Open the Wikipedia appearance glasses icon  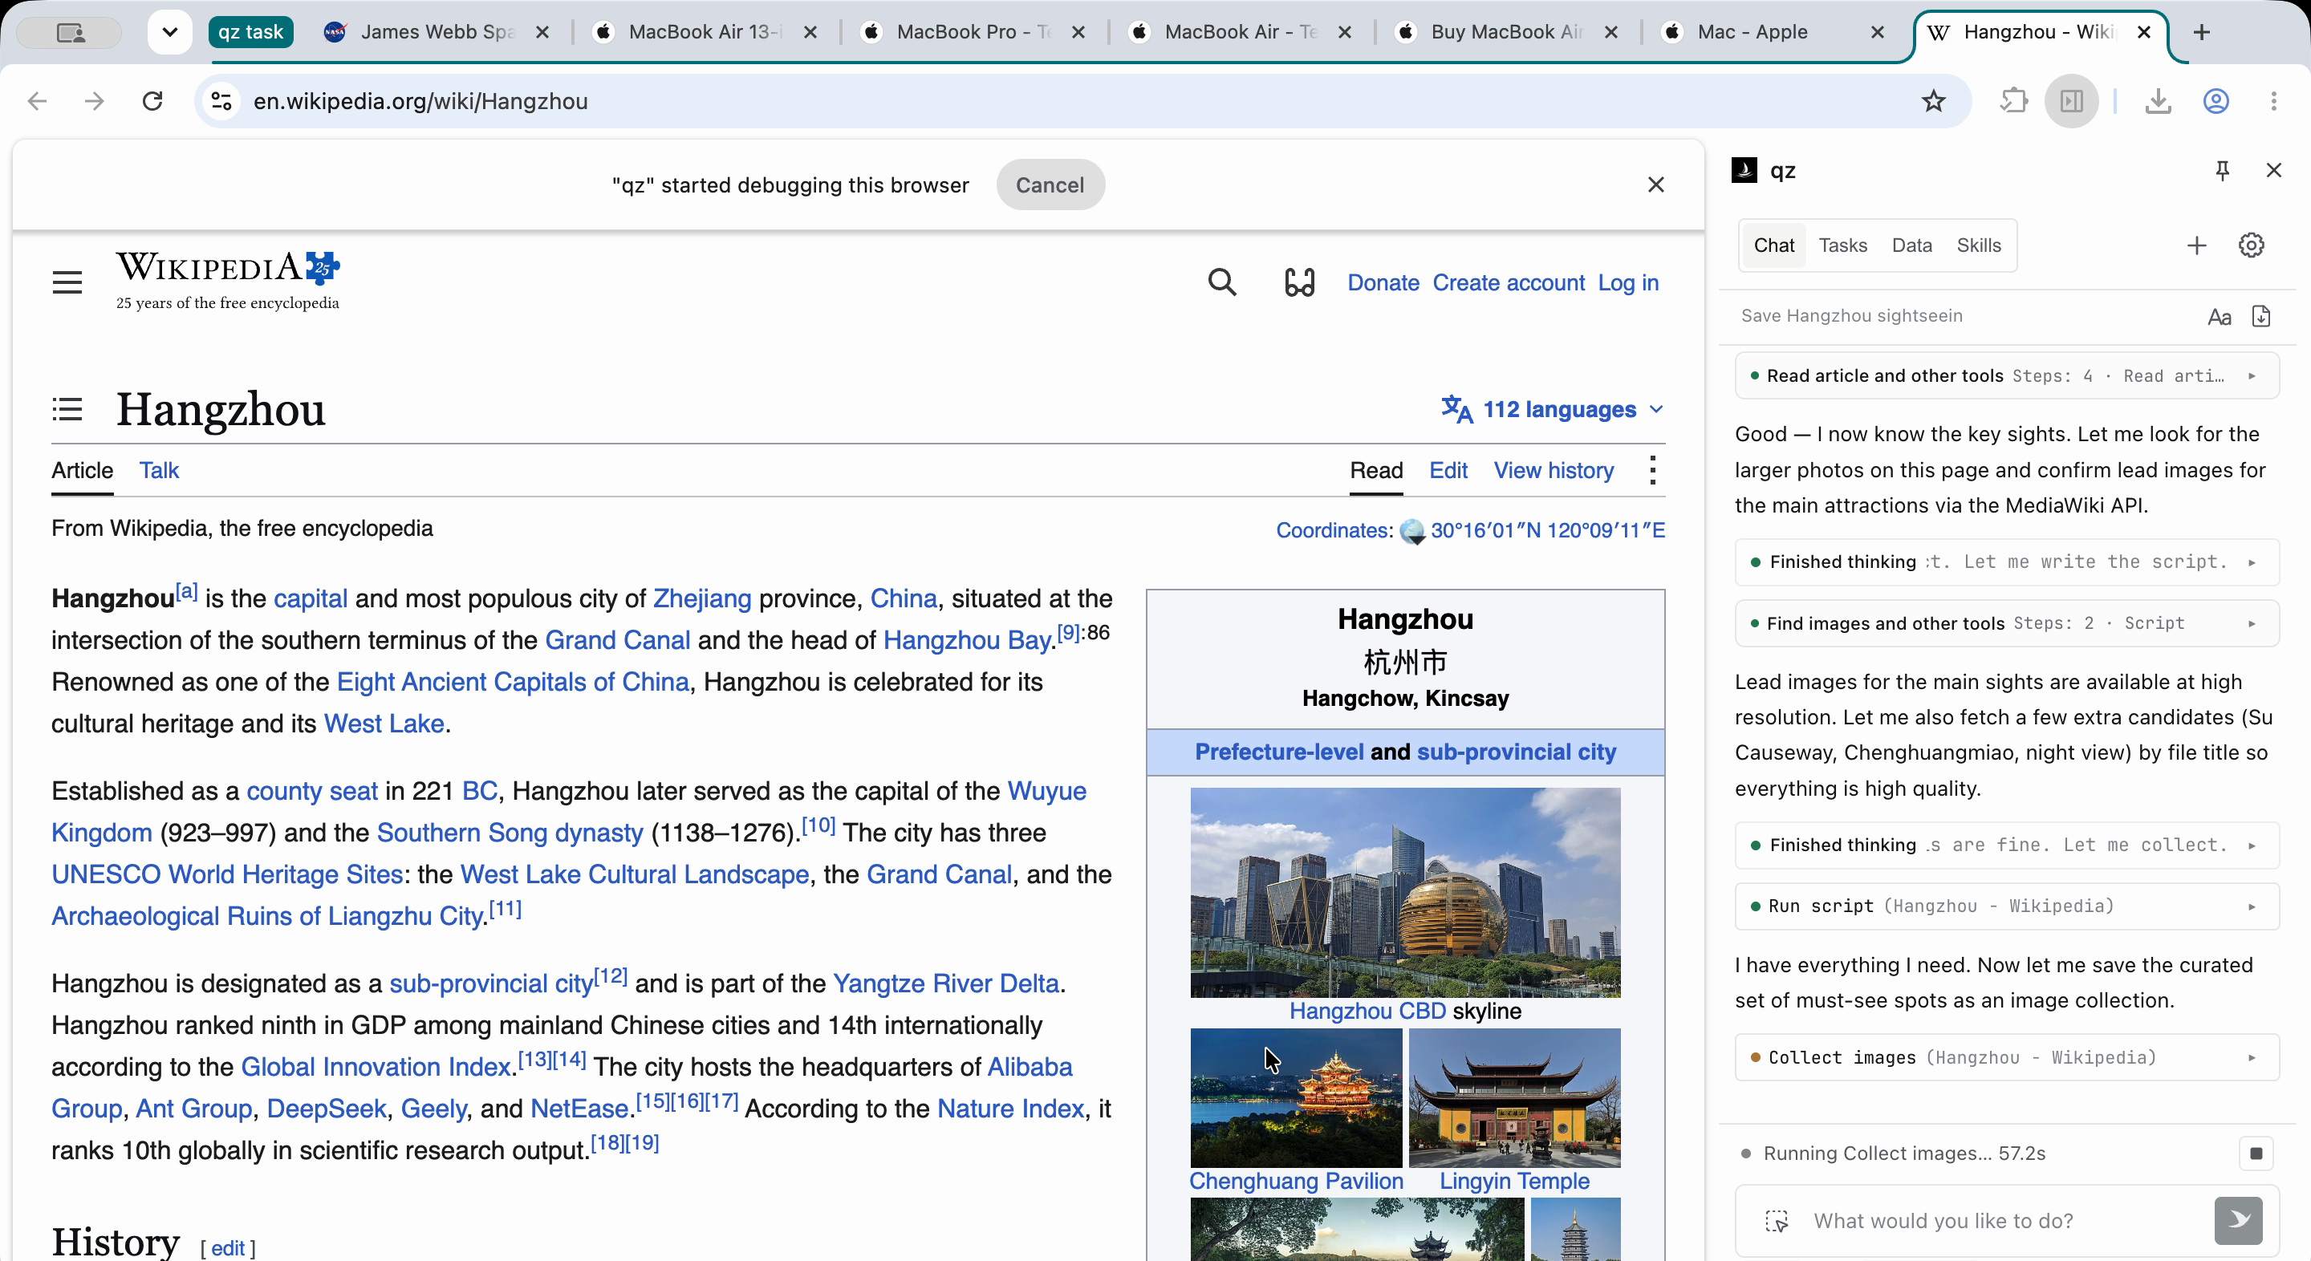pyautogui.click(x=1299, y=282)
